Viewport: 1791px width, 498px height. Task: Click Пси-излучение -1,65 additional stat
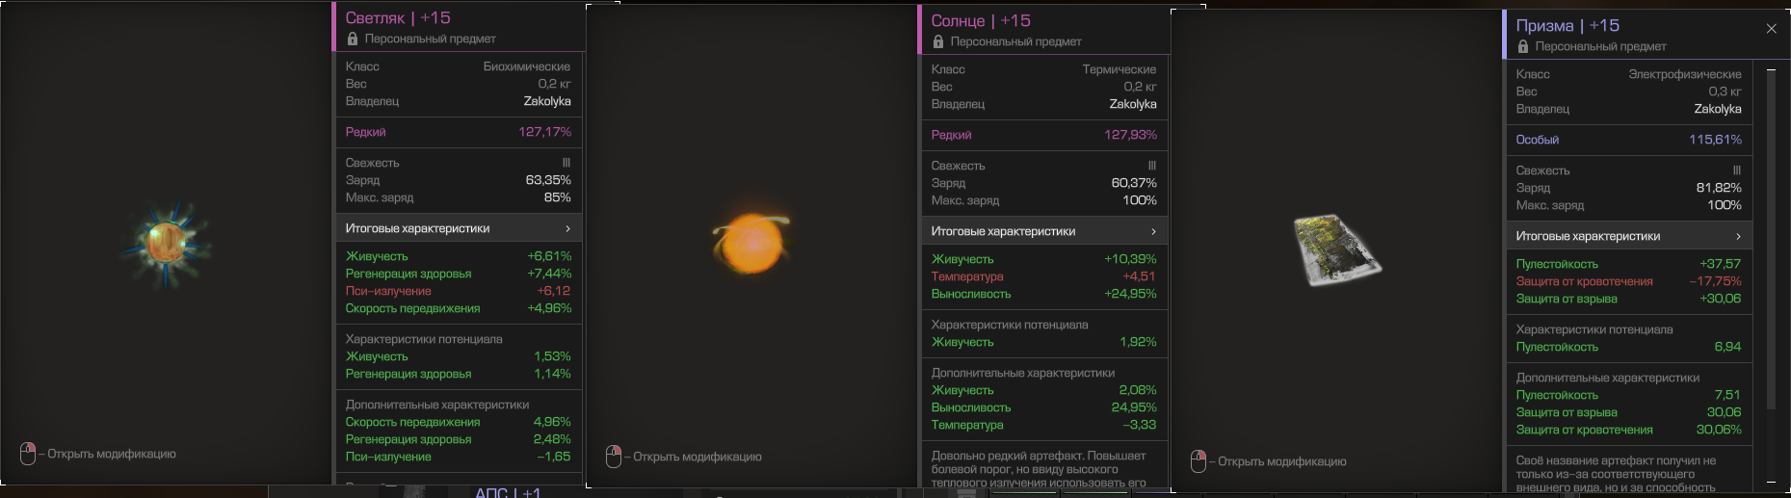[x=459, y=457]
